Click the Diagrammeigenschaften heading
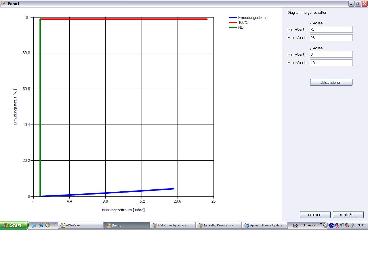 pos(307,13)
